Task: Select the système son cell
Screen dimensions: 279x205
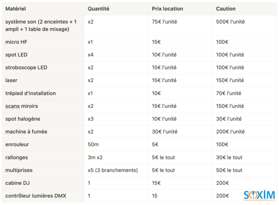Action: point(41,25)
